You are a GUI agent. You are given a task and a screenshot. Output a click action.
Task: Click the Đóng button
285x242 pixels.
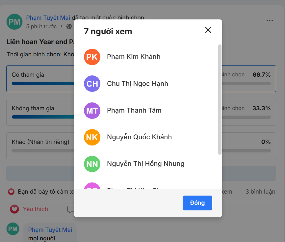[x=197, y=203]
